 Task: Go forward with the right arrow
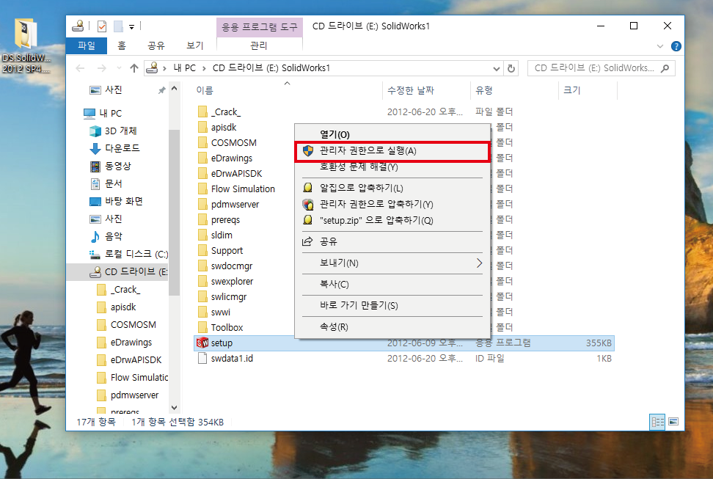click(101, 68)
